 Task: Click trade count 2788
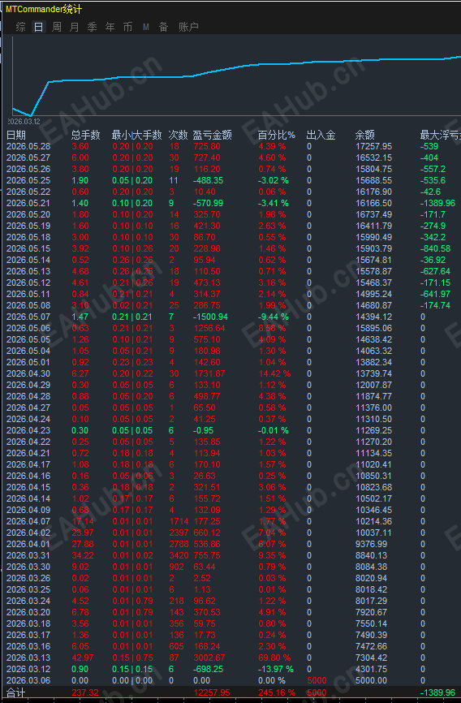(179, 544)
